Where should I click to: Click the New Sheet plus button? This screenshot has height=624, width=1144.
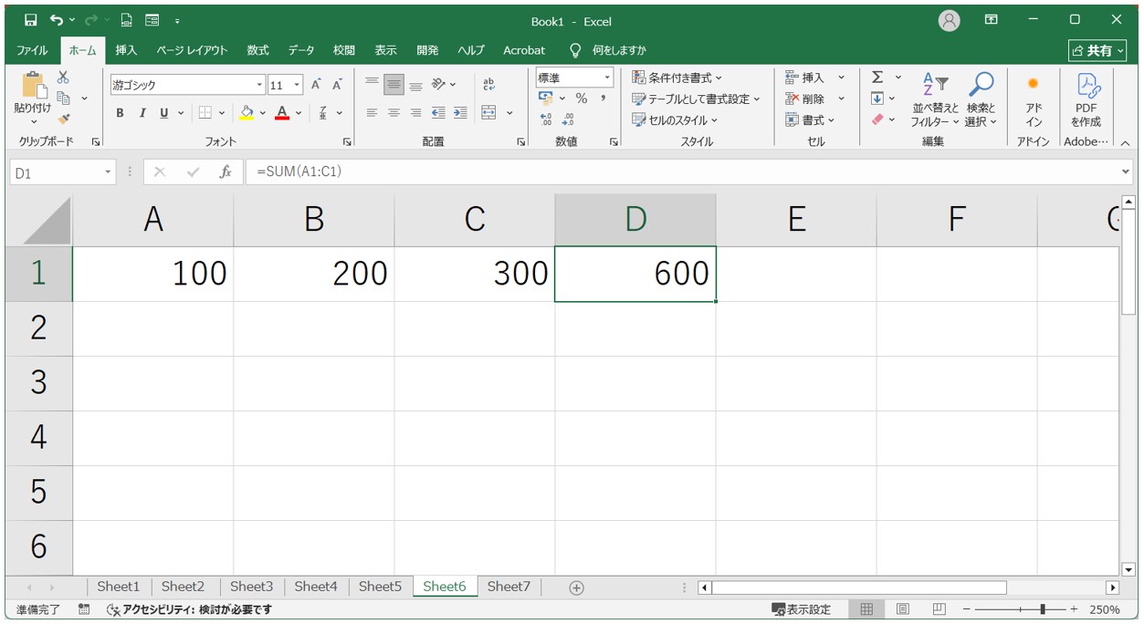click(576, 588)
